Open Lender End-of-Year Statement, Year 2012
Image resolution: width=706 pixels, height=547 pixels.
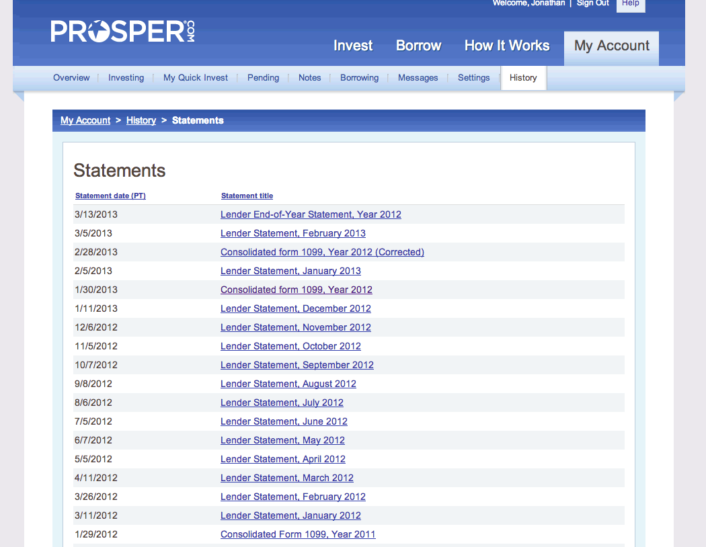(311, 215)
